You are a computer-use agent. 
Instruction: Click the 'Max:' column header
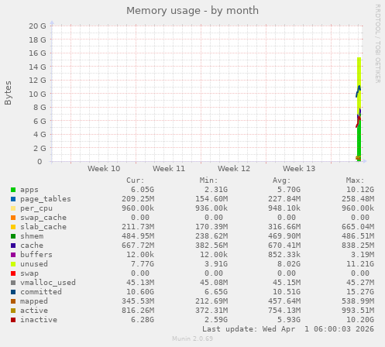355,180
